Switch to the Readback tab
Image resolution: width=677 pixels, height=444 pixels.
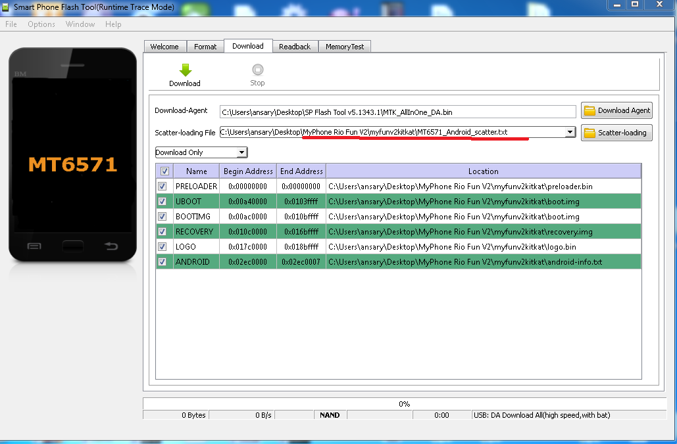click(x=295, y=47)
